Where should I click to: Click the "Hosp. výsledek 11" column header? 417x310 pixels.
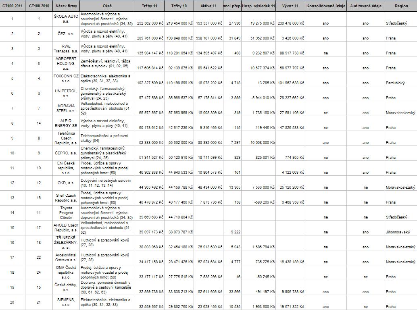click(x=259, y=6)
